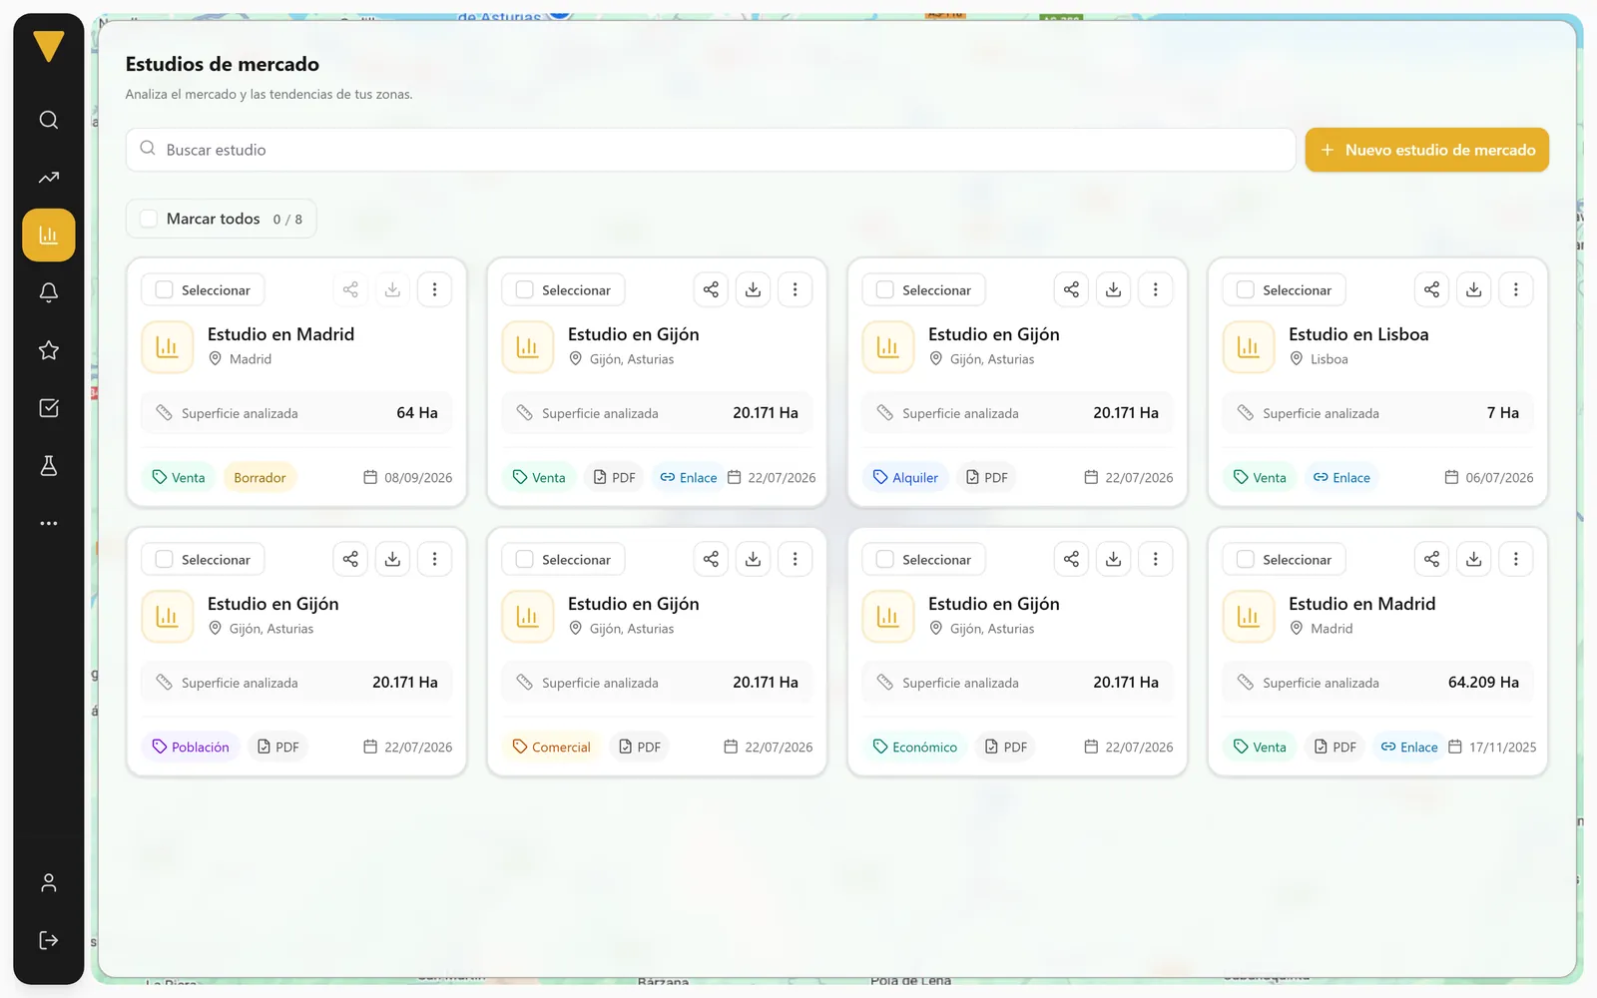Tick Seleccionar on Gijón Alquiler card
Screen dimensions: 1597x998
click(x=885, y=289)
